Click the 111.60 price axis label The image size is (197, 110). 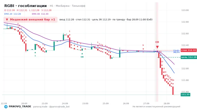[185, 92]
